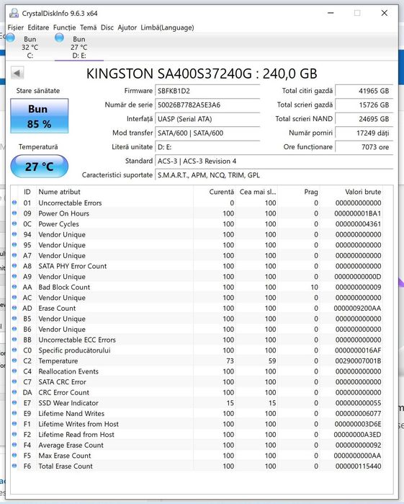Click the Firmware field SBFKB1D2
Screen dimensions: 404x504
click(x=207, y=91)
